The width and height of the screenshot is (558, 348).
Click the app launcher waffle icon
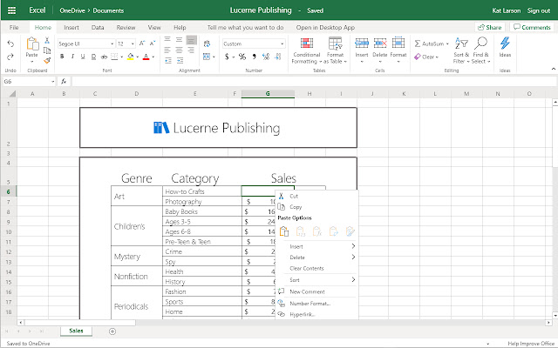(11, 10)
